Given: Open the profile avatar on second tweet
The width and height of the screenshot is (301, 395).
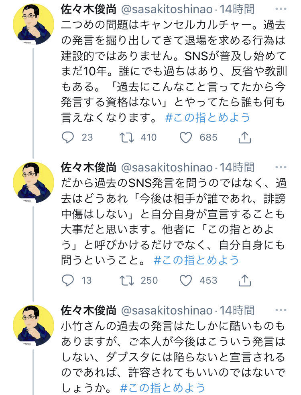Looking at the screenshot, I should (34, 182).
